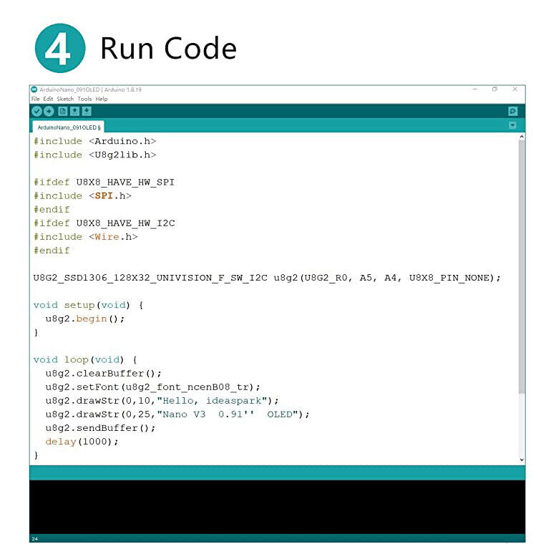Create a new sketch with New icon
Viewport: 541px width, 544px height.
click(63, 111)
